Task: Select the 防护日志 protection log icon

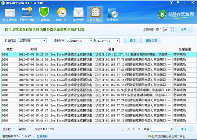Action: coord(95,15)
